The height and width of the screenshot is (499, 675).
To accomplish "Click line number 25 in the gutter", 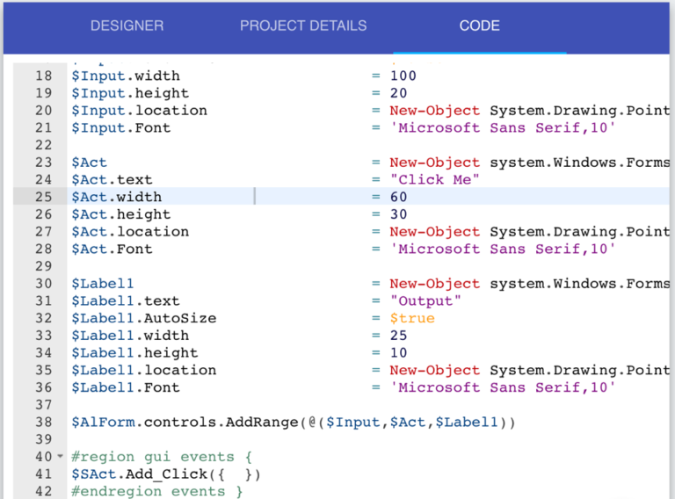I will point(43,197).
